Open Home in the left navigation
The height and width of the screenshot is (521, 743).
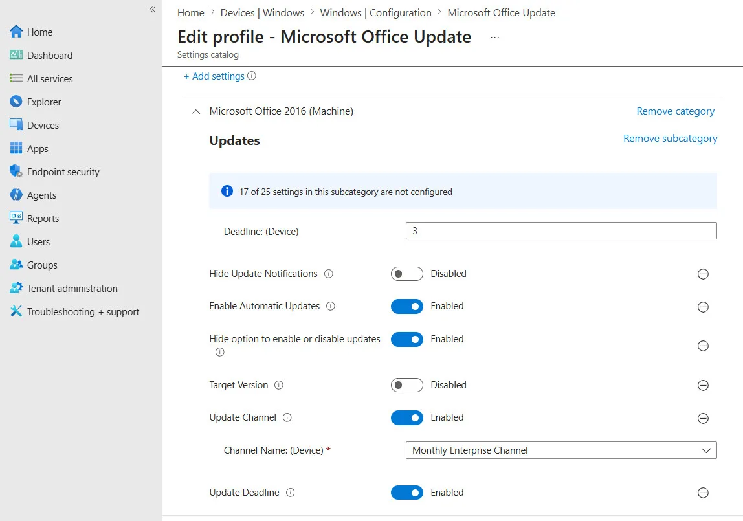pos(40,32)
